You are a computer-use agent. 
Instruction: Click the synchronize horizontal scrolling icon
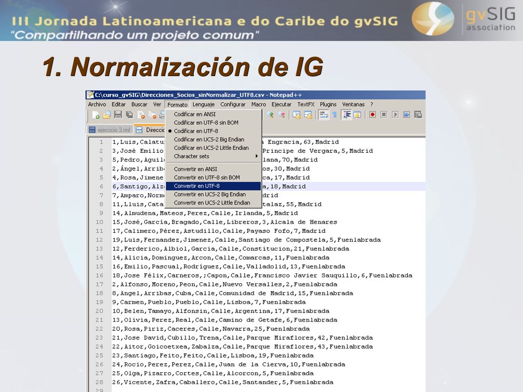tap(308, 115)
